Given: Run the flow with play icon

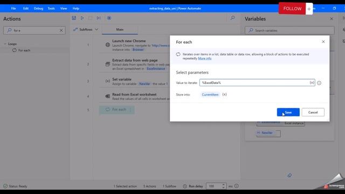Looking at the screenshot, I should click(x=82, y=18).
